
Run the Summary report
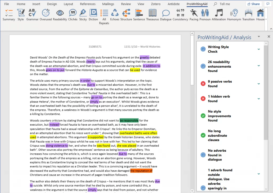(x=9, y=15)
